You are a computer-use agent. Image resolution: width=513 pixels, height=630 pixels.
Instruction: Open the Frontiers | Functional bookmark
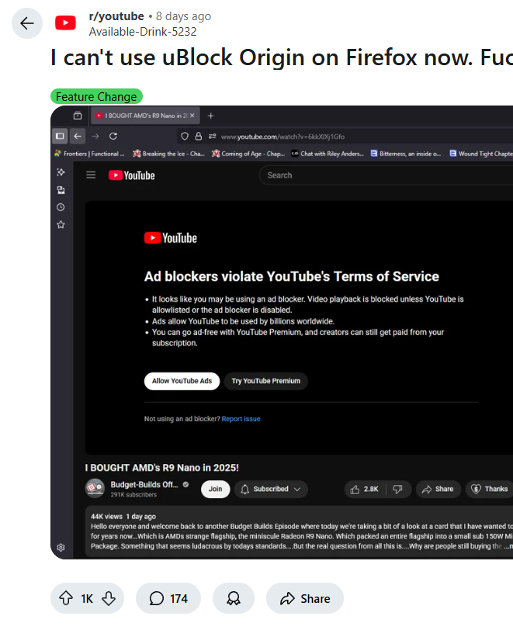click(x=90, y=154)
